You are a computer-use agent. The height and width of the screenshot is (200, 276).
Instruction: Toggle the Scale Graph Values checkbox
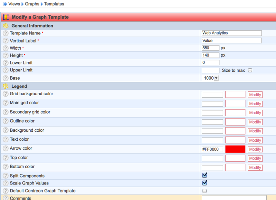(205, 183)
